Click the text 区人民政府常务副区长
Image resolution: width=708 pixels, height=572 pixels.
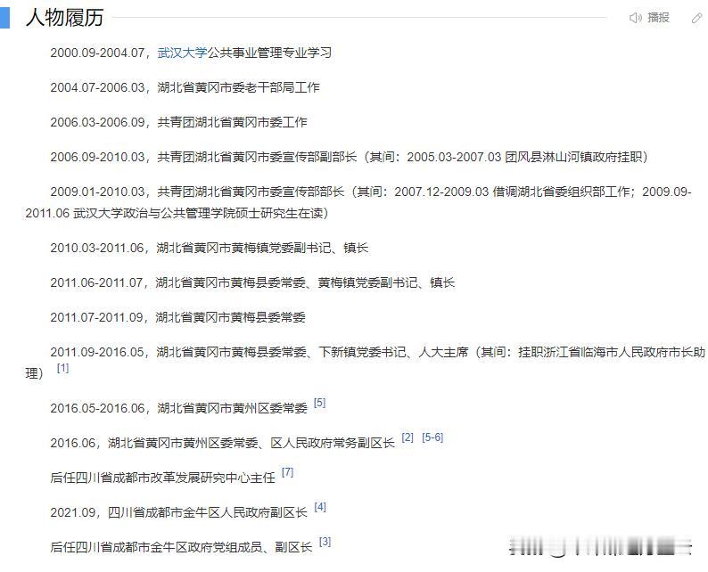(333, 443)
